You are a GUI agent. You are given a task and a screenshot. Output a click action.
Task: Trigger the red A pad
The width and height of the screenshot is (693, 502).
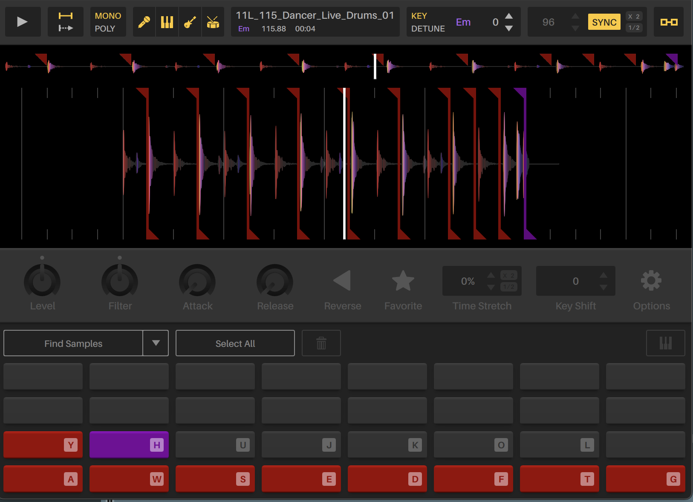43,479
